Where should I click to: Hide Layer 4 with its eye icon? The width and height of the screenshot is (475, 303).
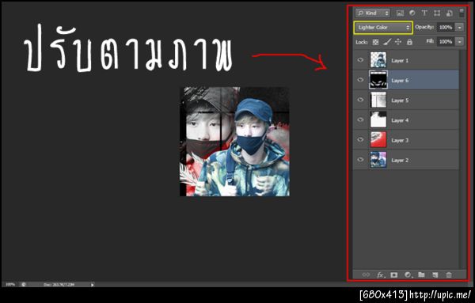[360, 120]
